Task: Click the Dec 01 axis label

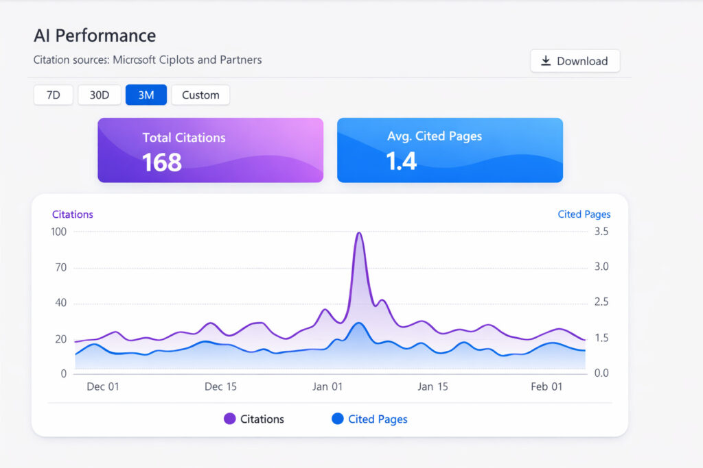Action: click(103, 386)
